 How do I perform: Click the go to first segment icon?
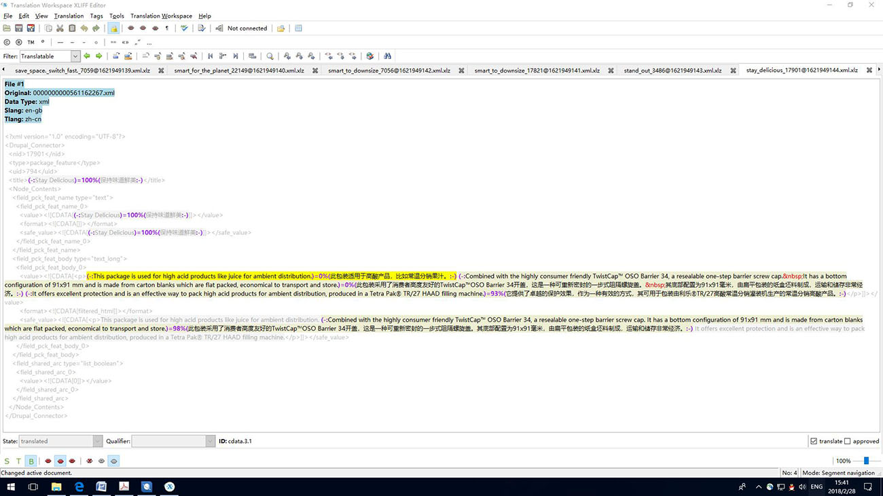click(211, 56)
